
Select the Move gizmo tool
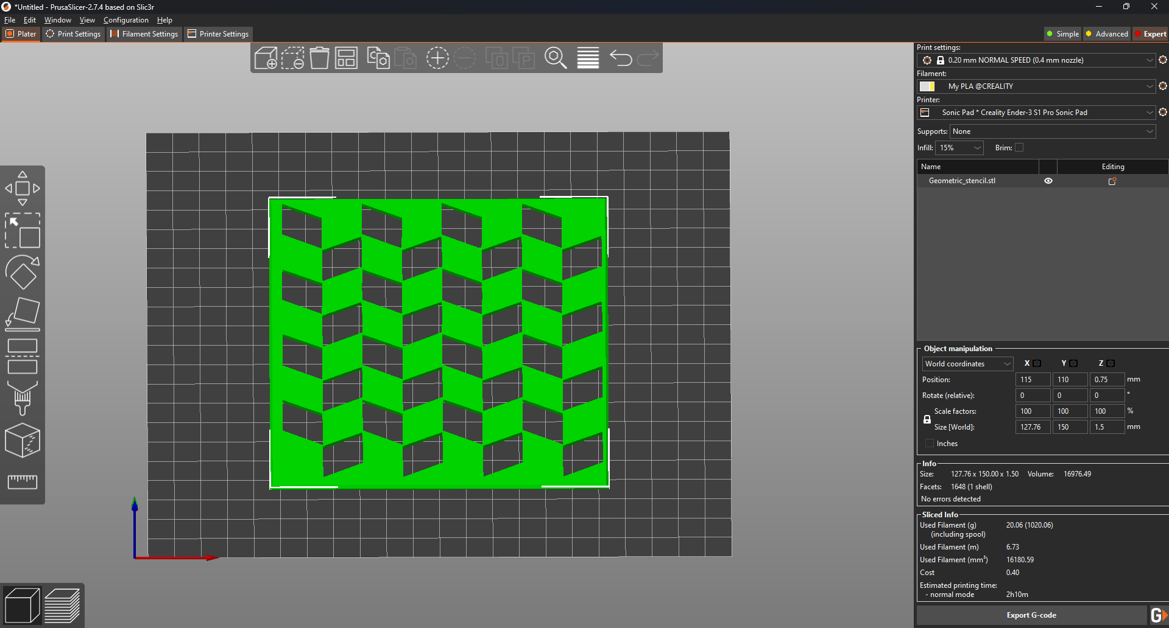[x=23, y=189]
